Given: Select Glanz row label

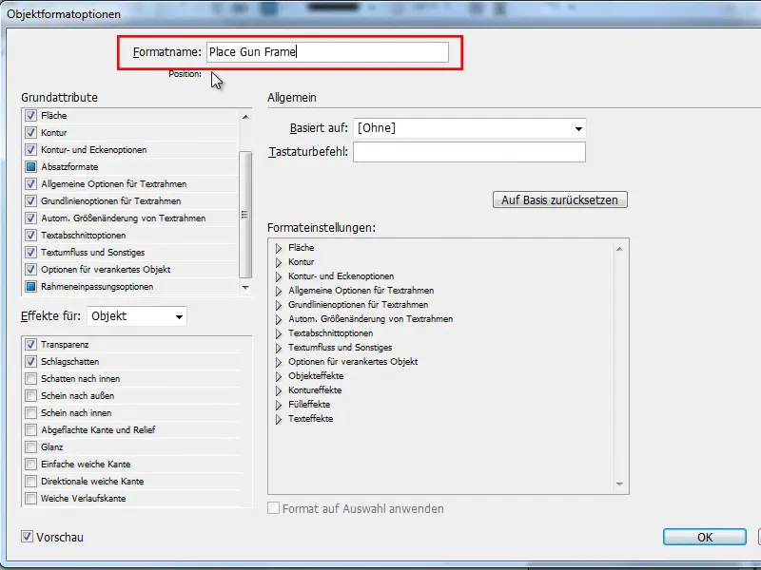Looking at the screenshot, I should (52, 446).
